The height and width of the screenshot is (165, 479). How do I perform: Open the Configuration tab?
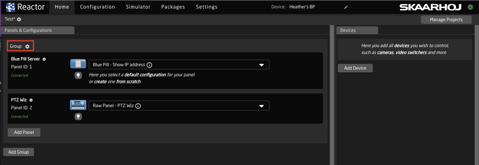point(98,7)
